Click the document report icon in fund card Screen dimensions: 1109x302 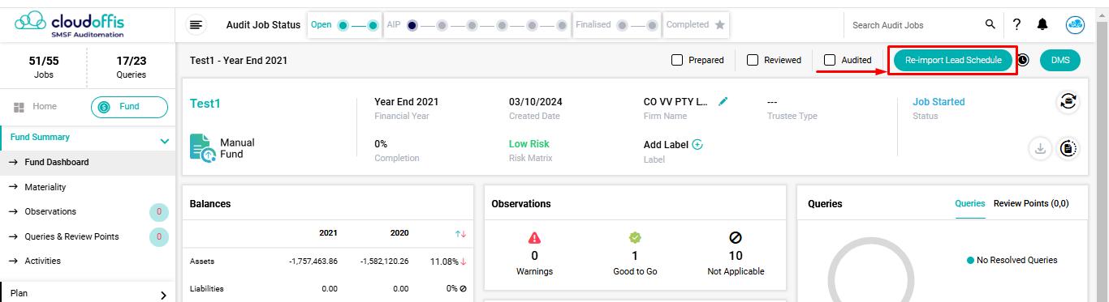click(1068, 148)
